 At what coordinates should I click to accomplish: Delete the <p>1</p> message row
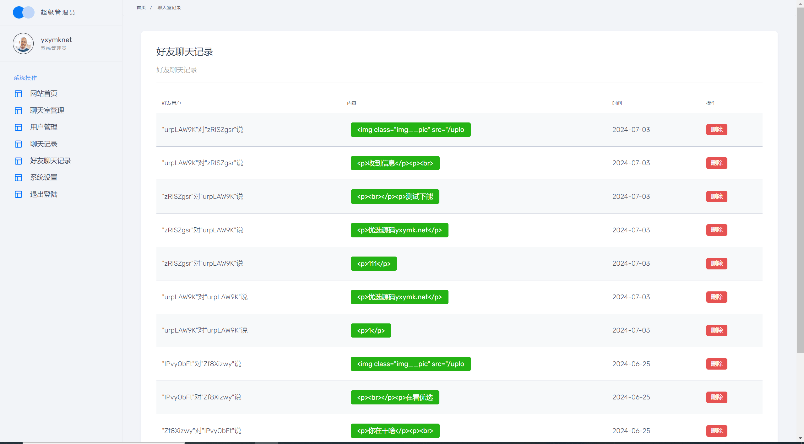click(717, 330)
